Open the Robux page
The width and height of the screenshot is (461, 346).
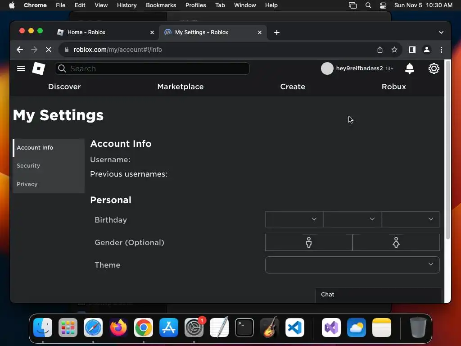click(x=393, y=86)
